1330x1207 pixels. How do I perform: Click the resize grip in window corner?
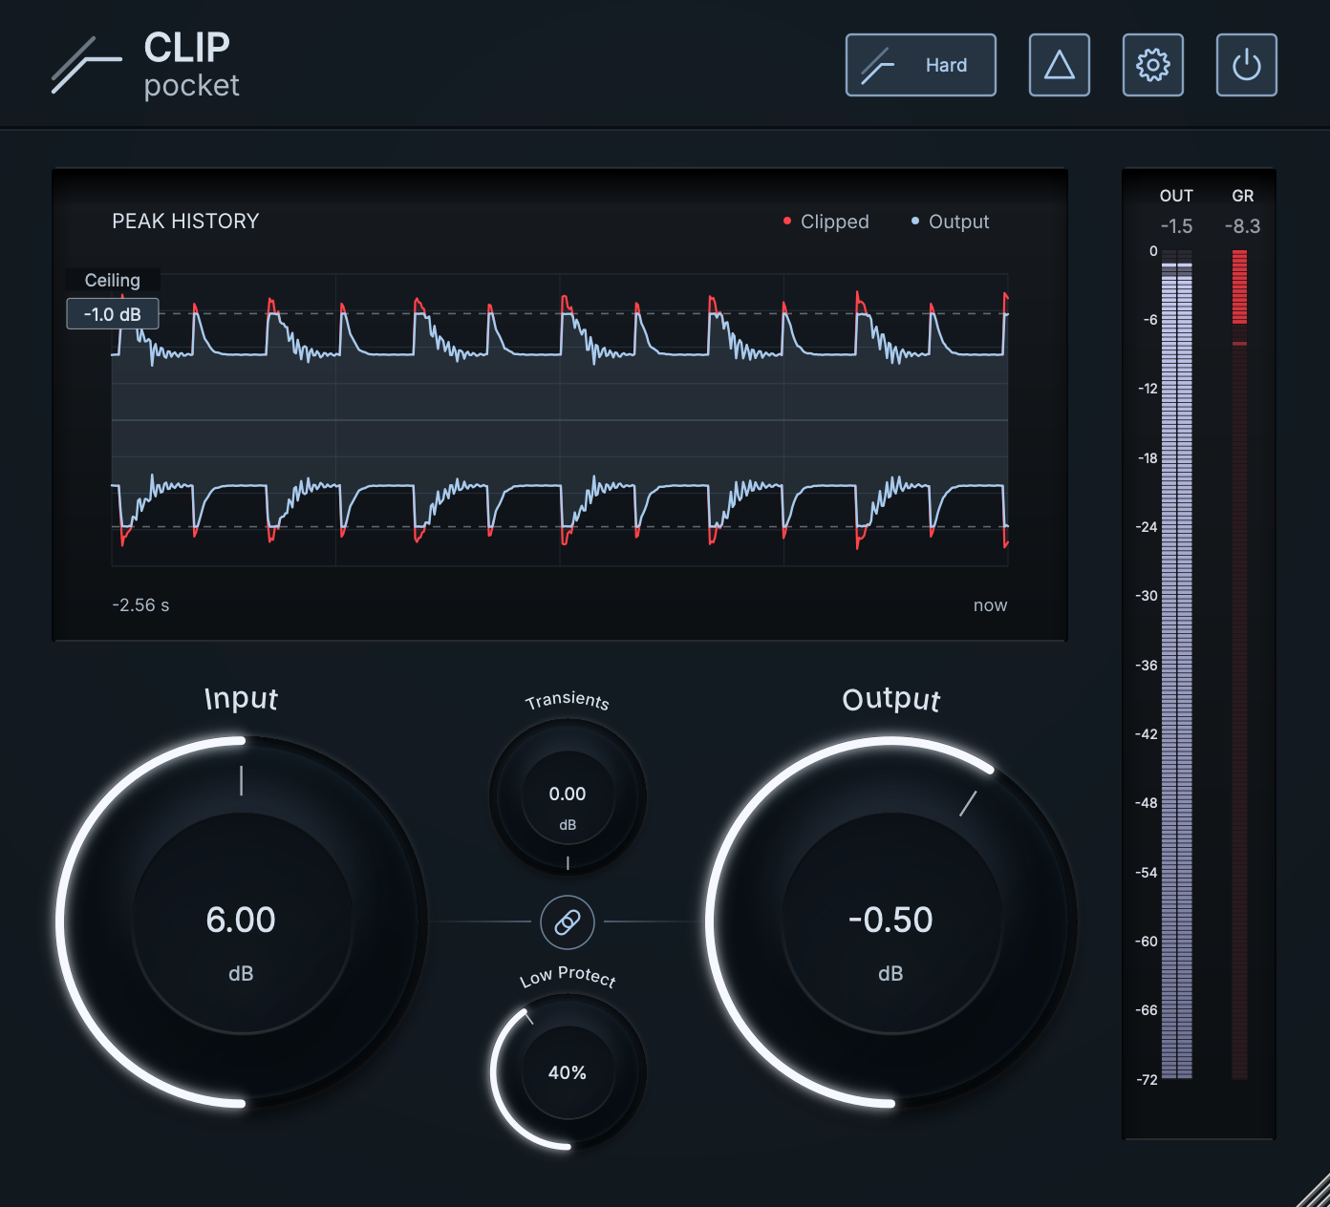point(1313,1190)
